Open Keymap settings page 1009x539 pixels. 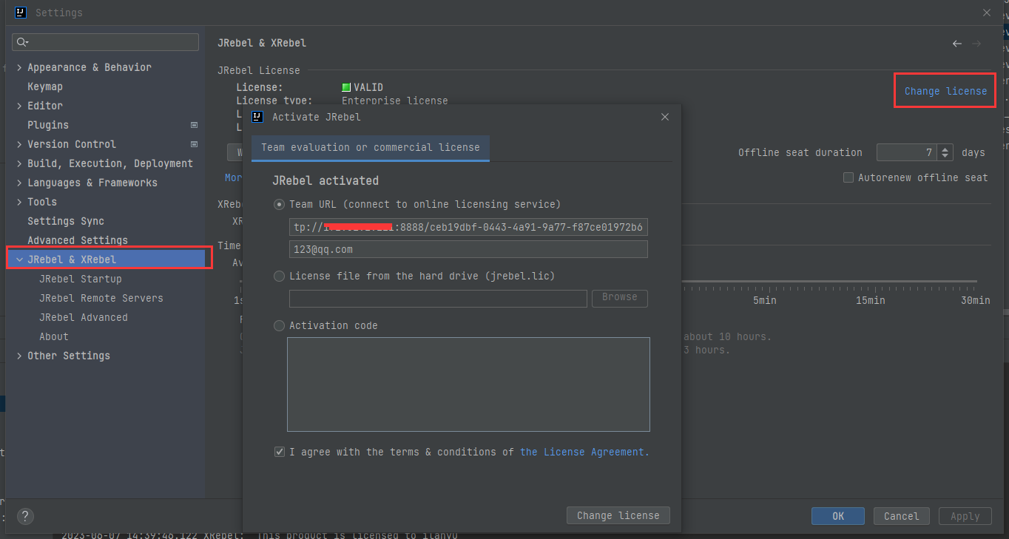click(x=45, y=87)
